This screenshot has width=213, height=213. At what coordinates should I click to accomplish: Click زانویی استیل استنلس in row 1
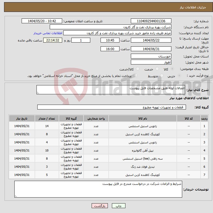point(143,126)
